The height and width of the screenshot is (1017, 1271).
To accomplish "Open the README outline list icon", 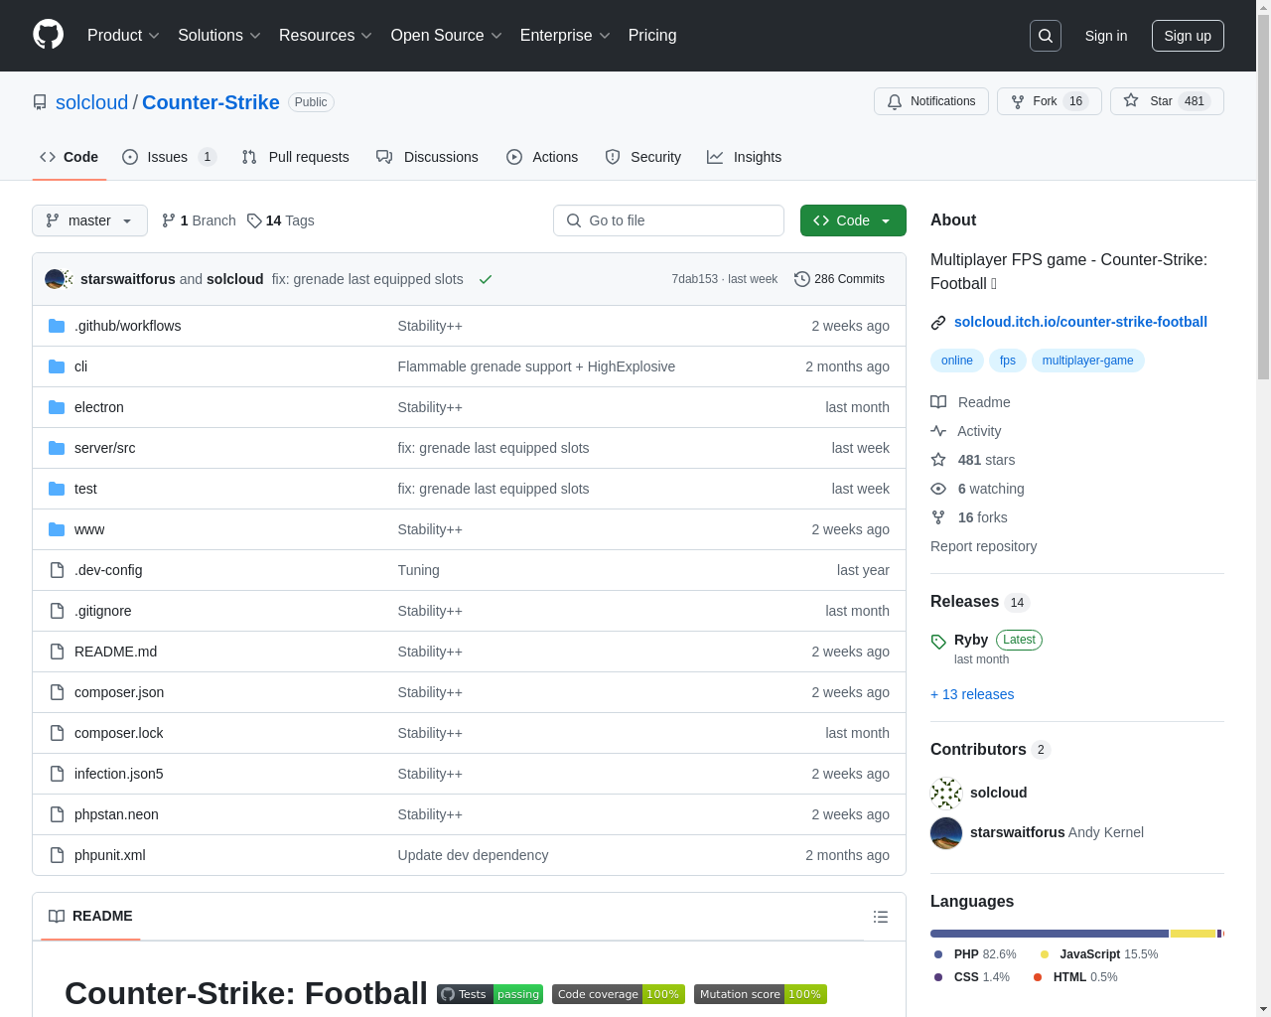I will click(x=881, y=917).
